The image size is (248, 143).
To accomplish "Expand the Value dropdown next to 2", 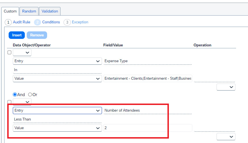I will tap(57, 128).
